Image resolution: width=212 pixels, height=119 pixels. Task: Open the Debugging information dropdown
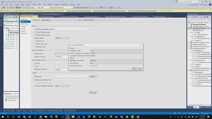pos(116,60)
